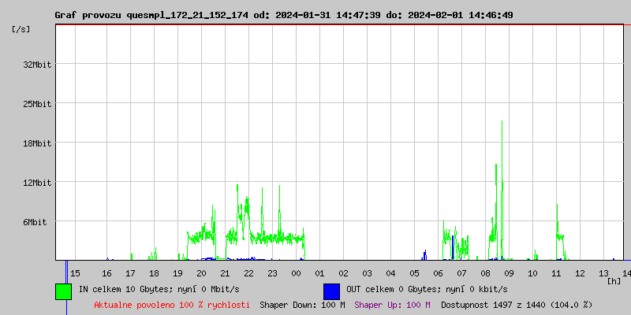Select the 15 hour marker on x-axis
The height and width of the screenshot is (315, 631).
(x=75, y=273)
